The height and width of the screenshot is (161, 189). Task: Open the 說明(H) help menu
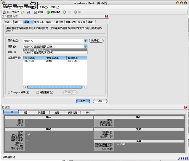[55, 7]
